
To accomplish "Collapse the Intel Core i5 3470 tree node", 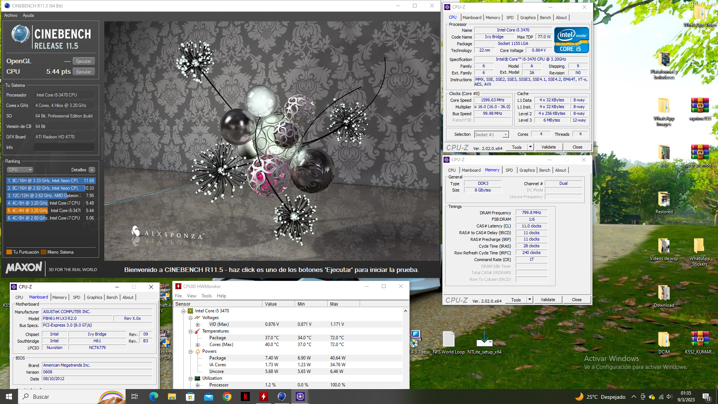I will point(183,311).
